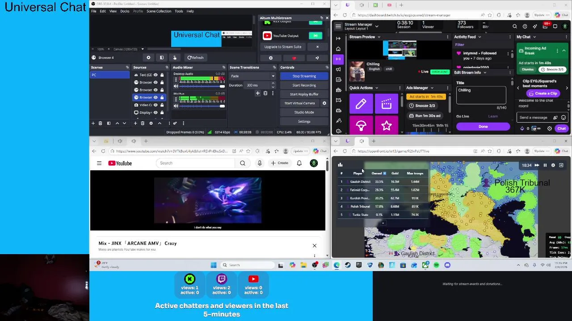The image size is (572, 321).
Task: Toggle lock on the Display Capture source
Action: tap(162, 112)
